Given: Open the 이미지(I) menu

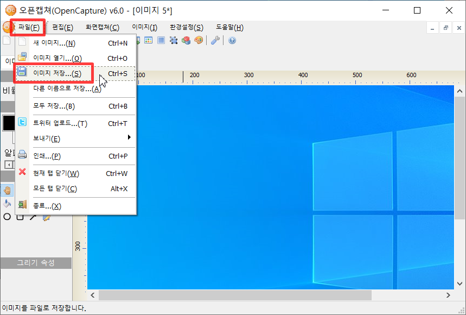Looking at the screenshot, I should click(x=145, y=28).
